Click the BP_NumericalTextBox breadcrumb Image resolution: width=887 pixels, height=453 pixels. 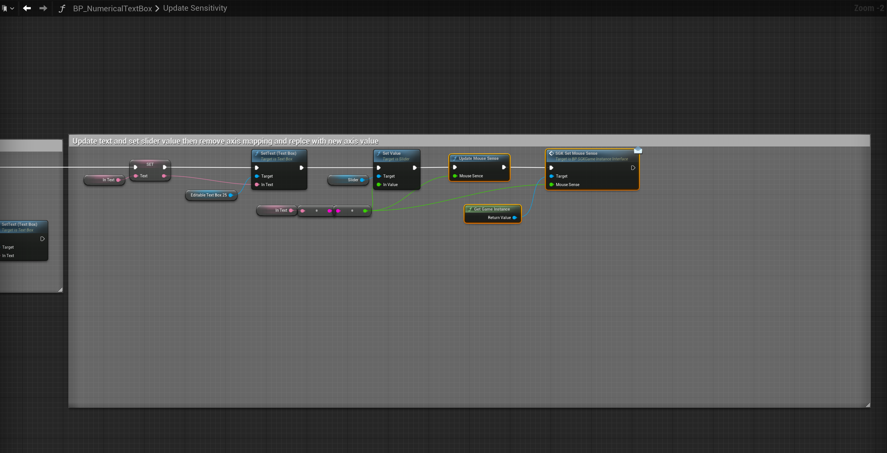pos(112,8)
